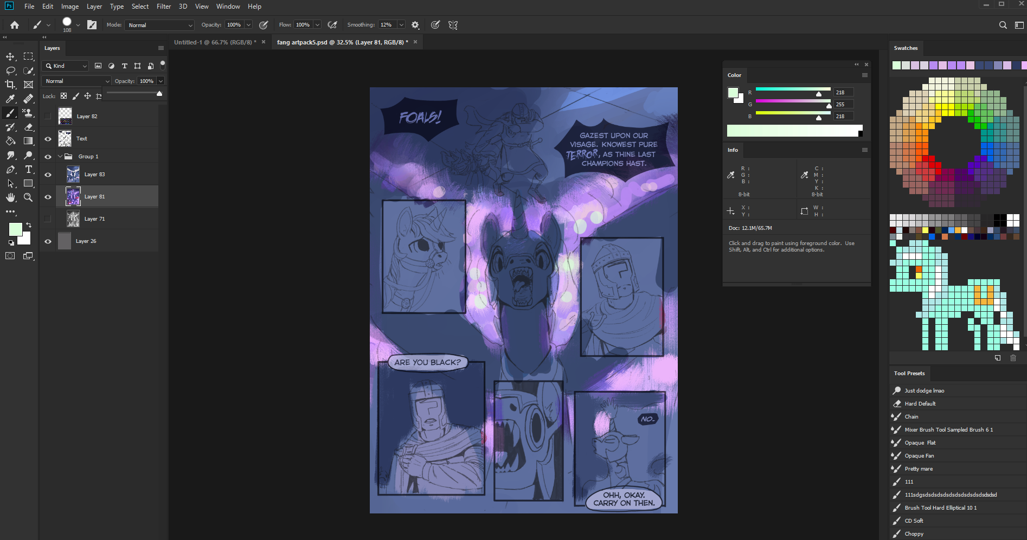Switch to the Untitled-1 document tab

[x=215, y=42]
